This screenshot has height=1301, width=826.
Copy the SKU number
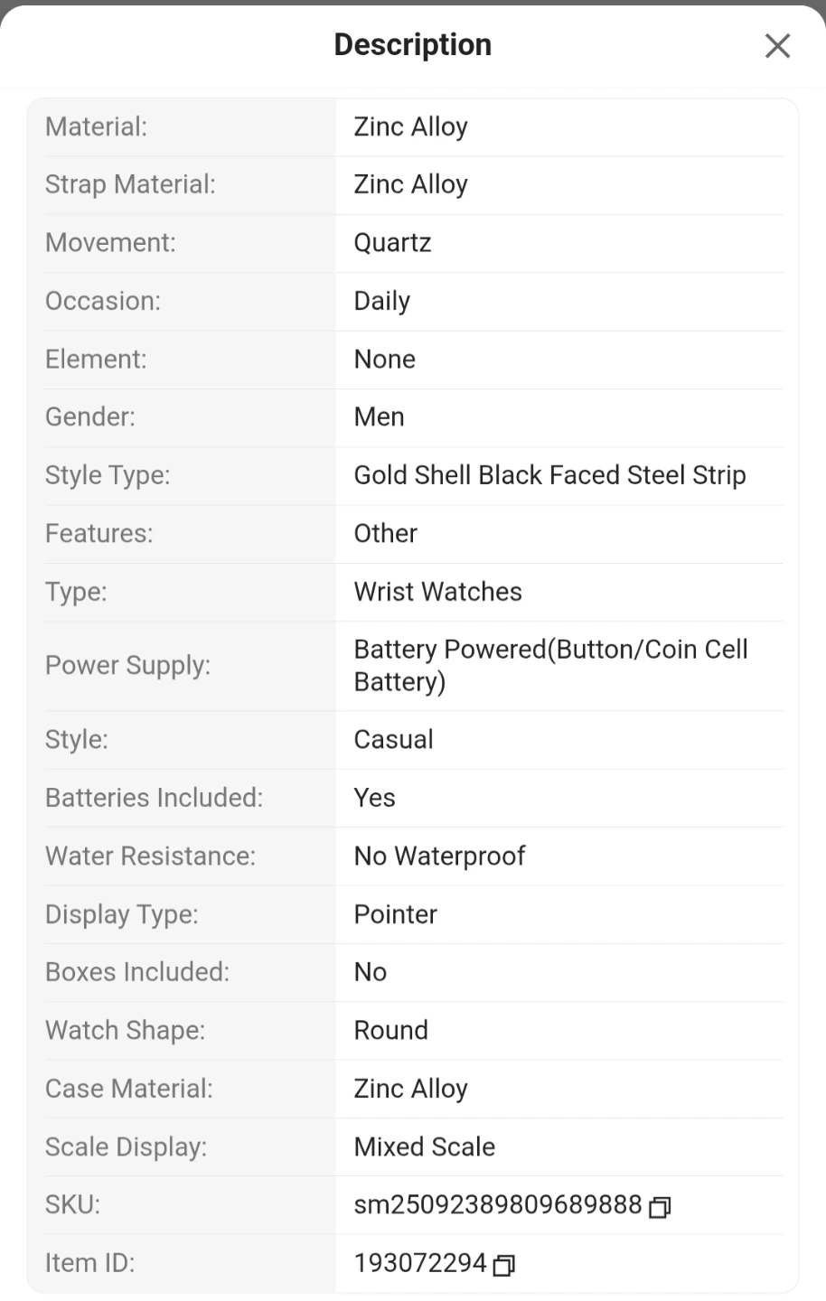coord(660,1207)
